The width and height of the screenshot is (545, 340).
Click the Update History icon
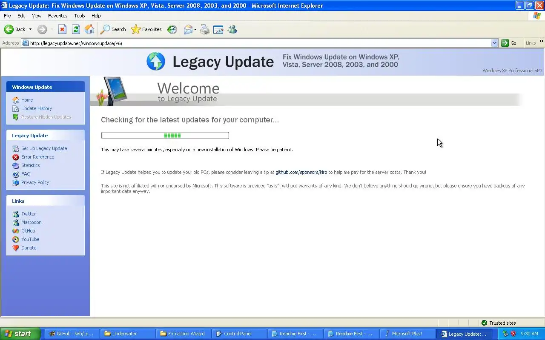coord(16,108)
